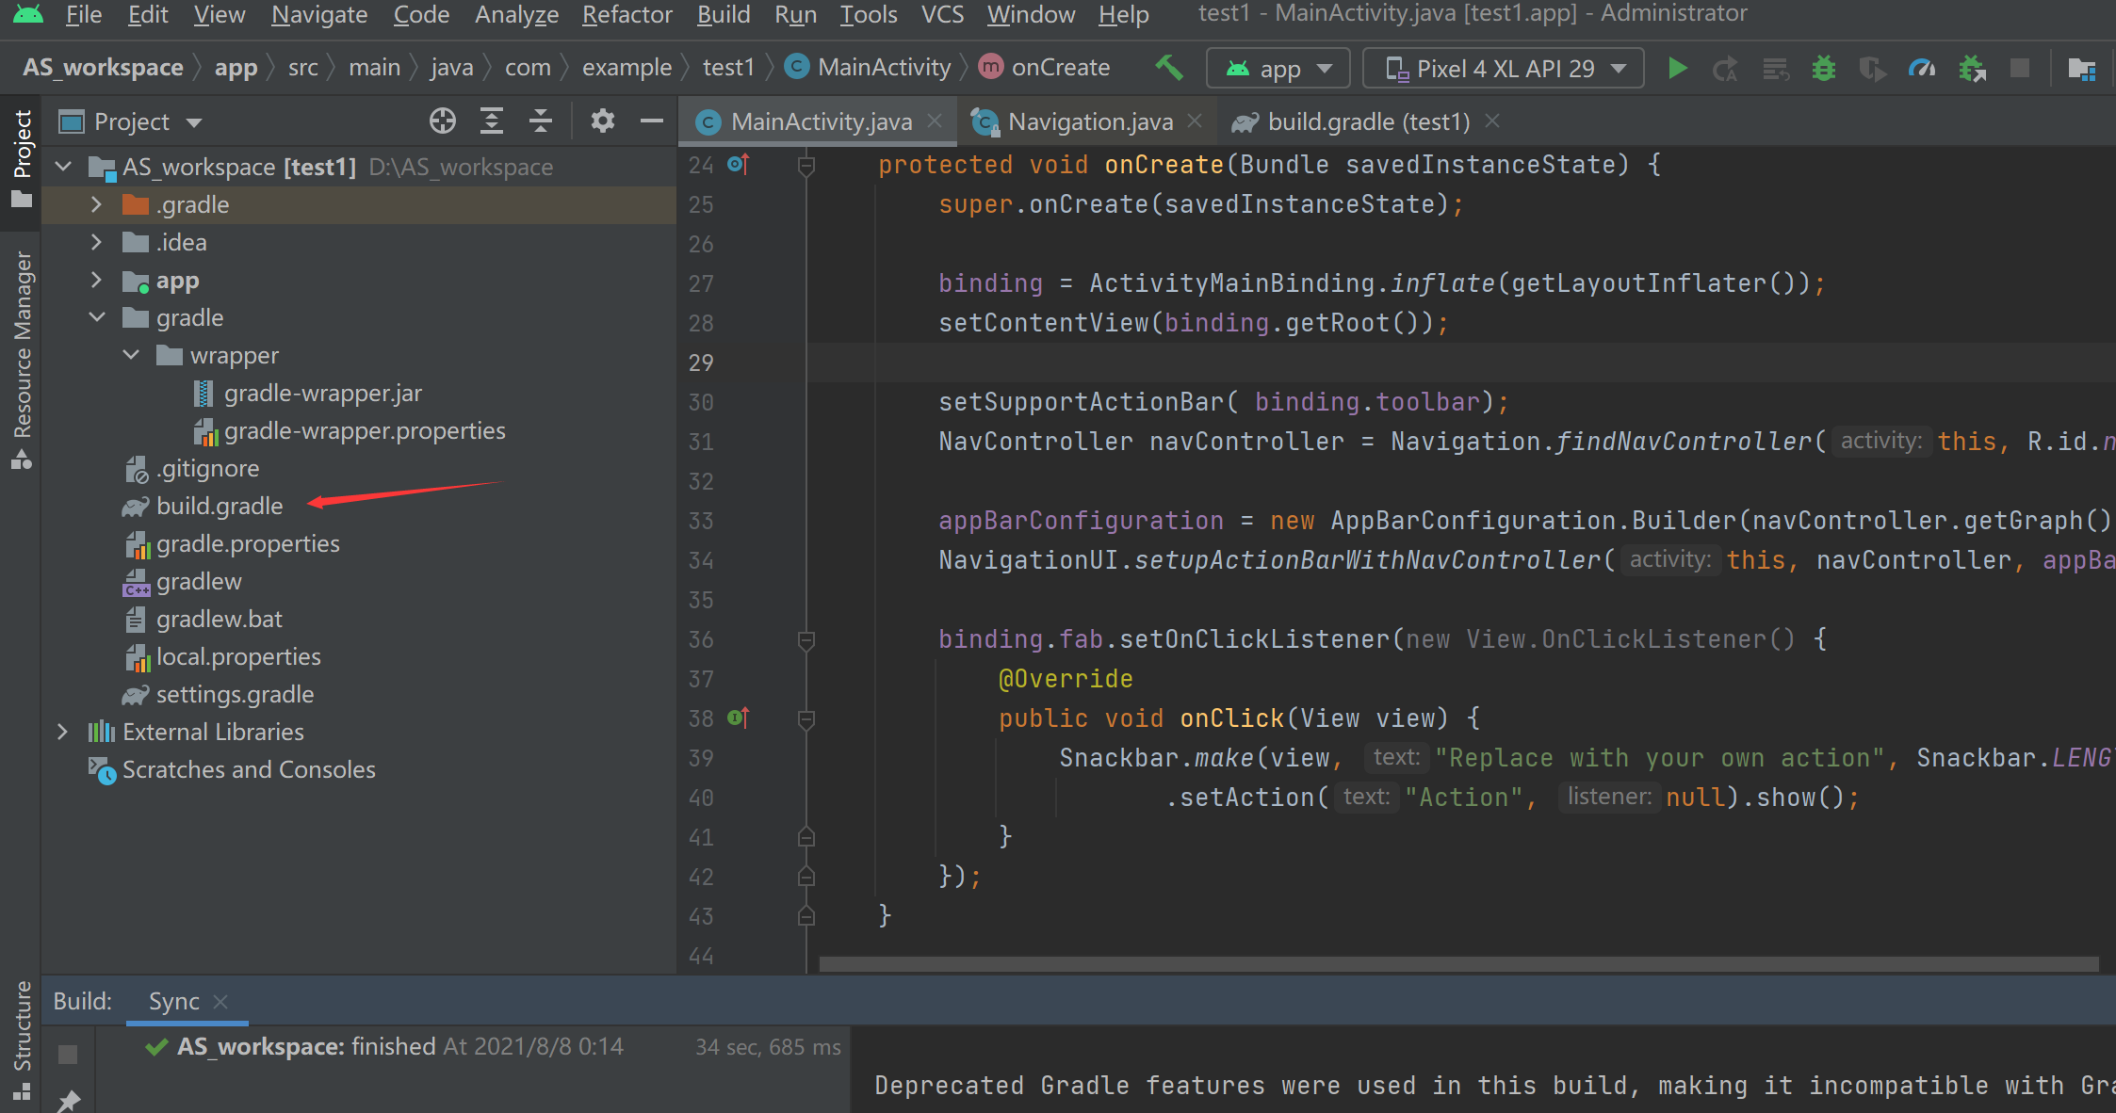Open Device File Explorer icon at toolbar end
Image resolution: width=2116 pixels, height=1113 pixels.
coord(2081,69)
